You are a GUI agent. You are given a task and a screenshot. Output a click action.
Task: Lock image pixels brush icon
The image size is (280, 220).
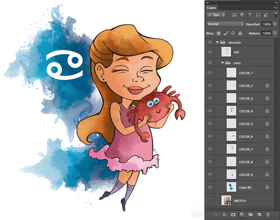pyautogui.click(x=226, y=33)
